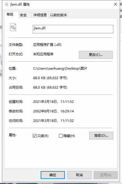Viewport: 122px width, 184px height.
Task: Click the location path C:\Users\sanhuang\Desktop text
Action: pyautogui.click(x=60, y=69)
